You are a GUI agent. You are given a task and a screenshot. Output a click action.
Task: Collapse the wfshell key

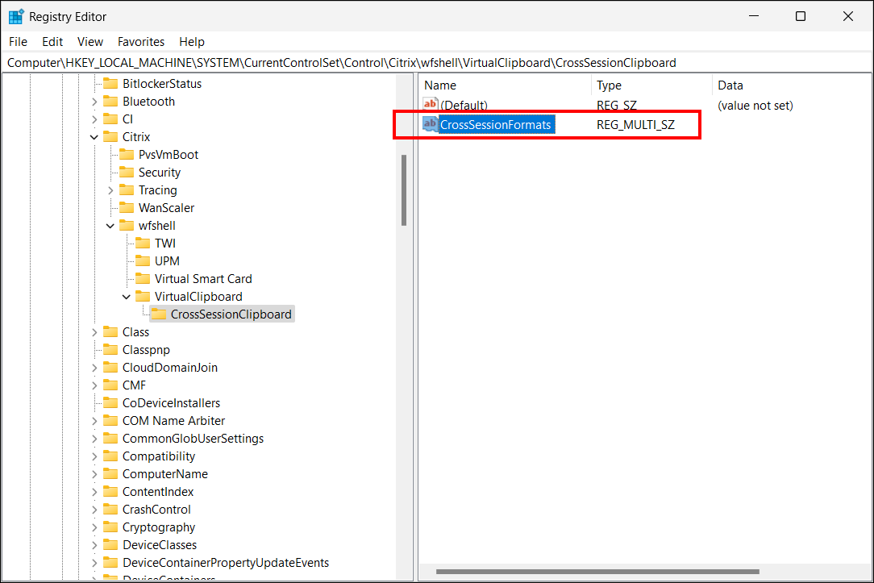click(110, 226)
